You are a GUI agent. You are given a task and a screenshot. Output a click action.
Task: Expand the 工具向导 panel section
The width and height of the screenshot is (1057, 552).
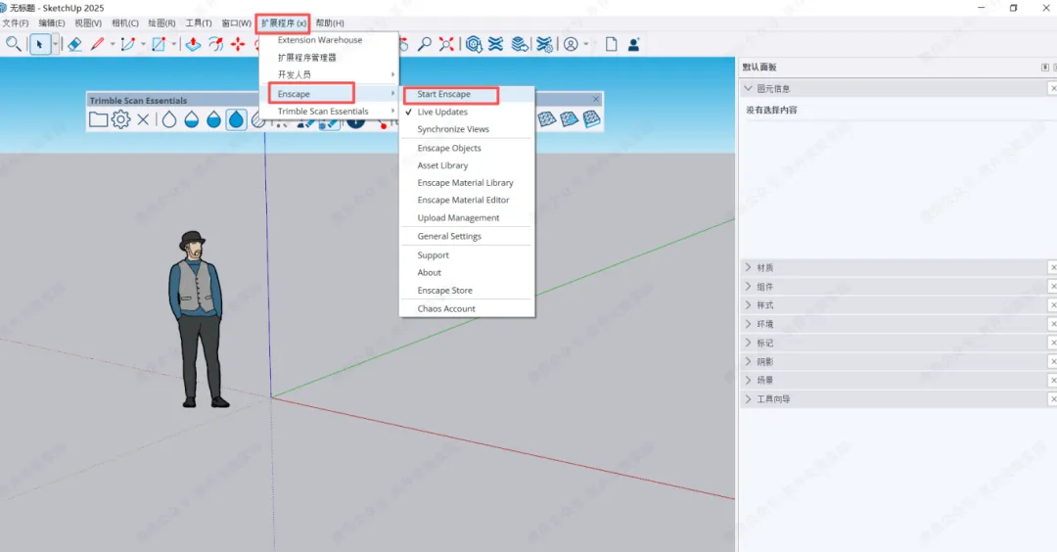point(748,399)
